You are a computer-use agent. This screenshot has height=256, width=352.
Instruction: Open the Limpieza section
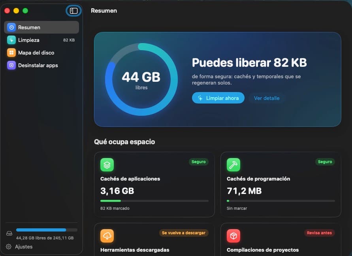coord(41,40)
